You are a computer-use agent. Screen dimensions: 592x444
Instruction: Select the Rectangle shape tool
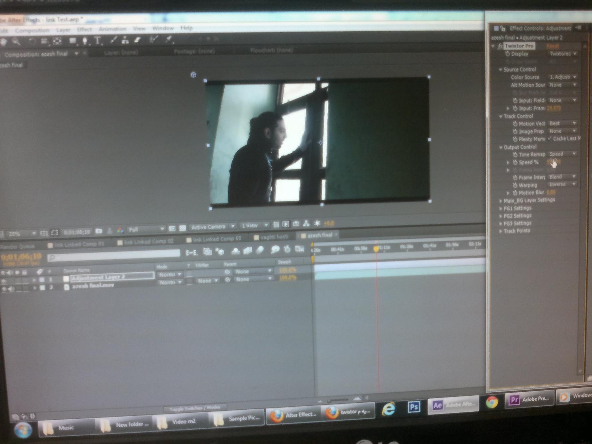[x=73, y=41]
